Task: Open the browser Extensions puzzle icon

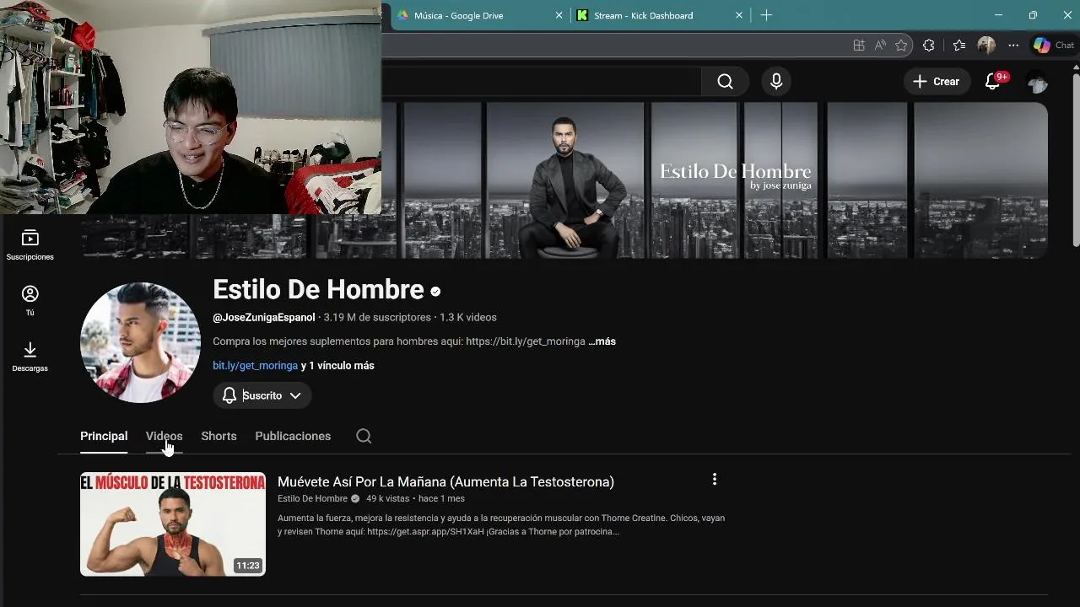Action: point(929,46)
